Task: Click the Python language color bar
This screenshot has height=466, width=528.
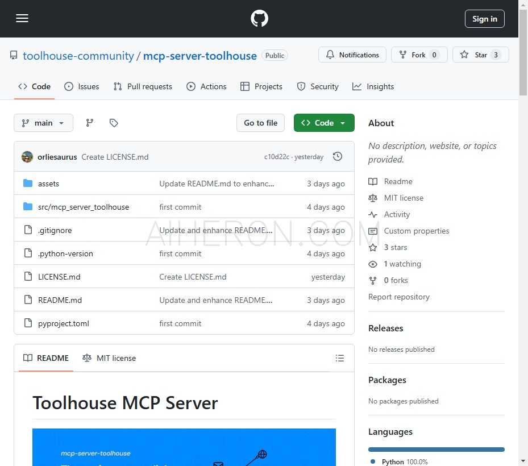Action: point(436,449)
